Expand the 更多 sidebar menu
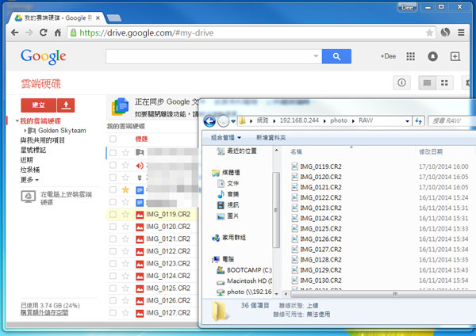 tap(28, 179)
